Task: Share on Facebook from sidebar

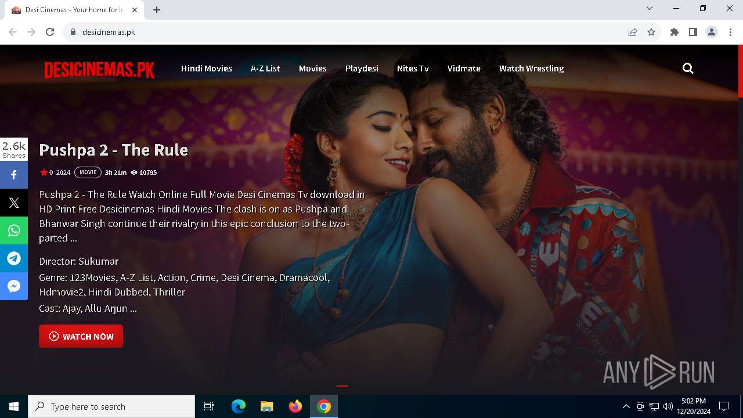Action: [x=14, y=175]
